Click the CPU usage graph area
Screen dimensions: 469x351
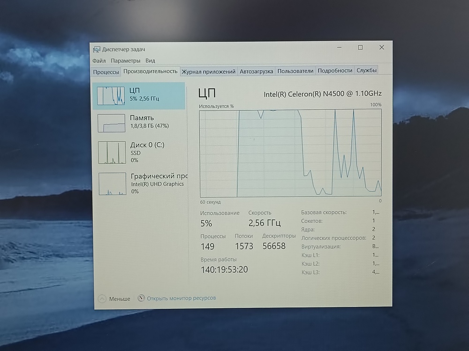point(290,154)
